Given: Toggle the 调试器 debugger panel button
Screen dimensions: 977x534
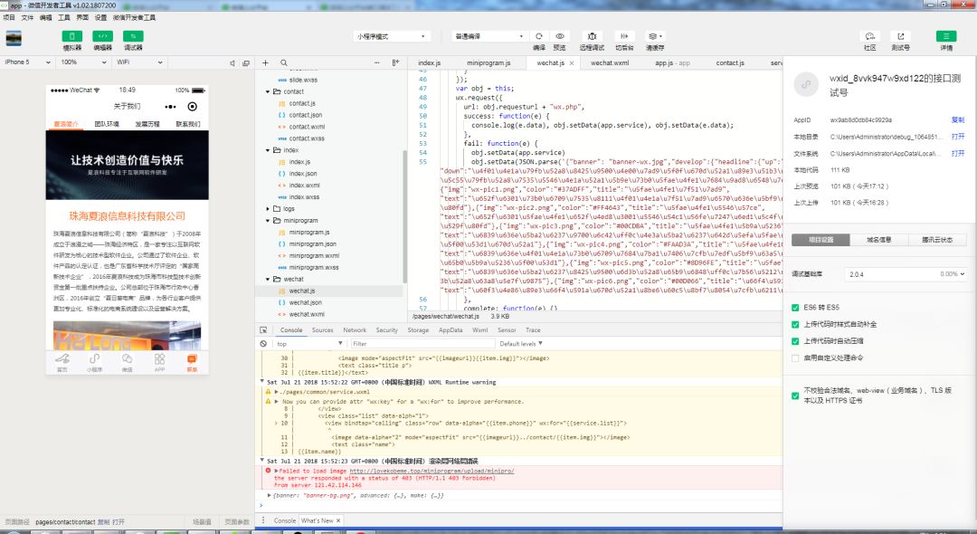Looking at the screenshot, I should (133, 37).
